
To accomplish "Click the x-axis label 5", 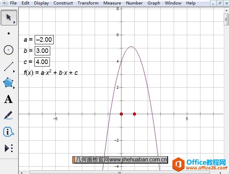I will 187,119.
